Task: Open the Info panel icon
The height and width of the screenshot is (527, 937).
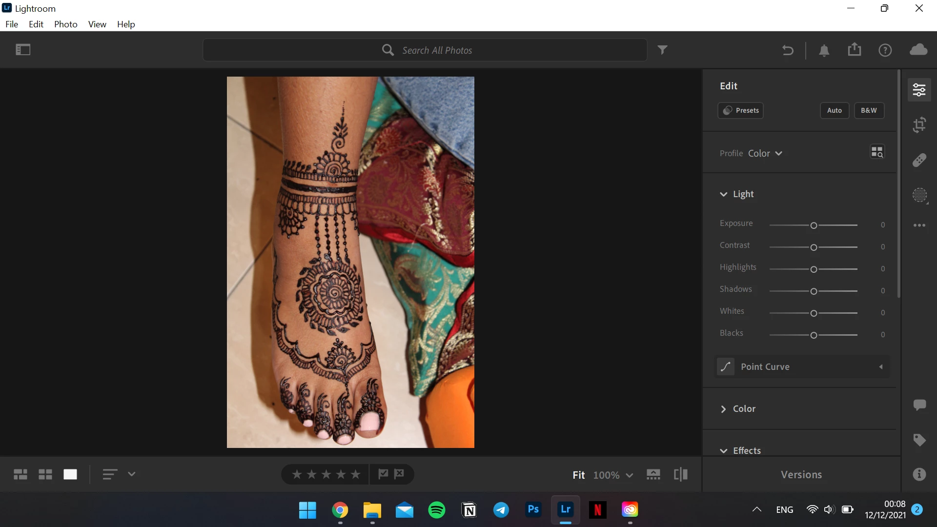Action: [919, 474]
